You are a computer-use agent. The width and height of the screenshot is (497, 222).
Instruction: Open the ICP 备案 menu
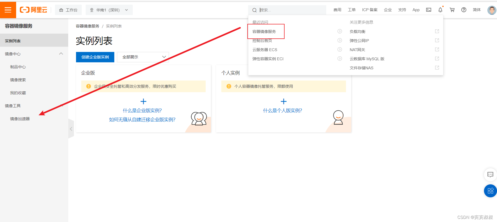tap(370, 10)
